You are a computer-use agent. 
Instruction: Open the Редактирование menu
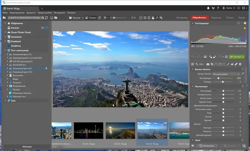click(x=17, y=13)
